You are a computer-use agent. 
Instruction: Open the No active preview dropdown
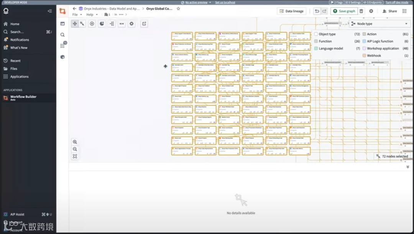196,2
